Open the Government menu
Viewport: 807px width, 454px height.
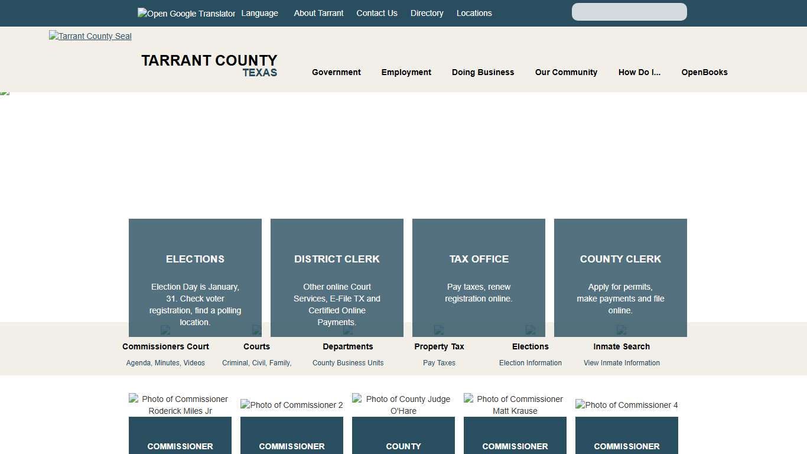pyautogui.click(x=336, y=72)
